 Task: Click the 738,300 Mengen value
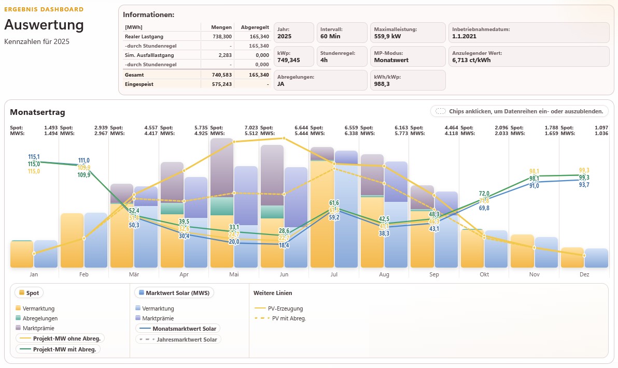coord(222,36)
